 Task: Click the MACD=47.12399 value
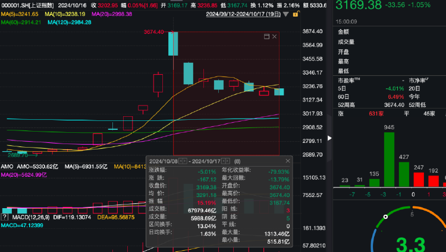22,225
